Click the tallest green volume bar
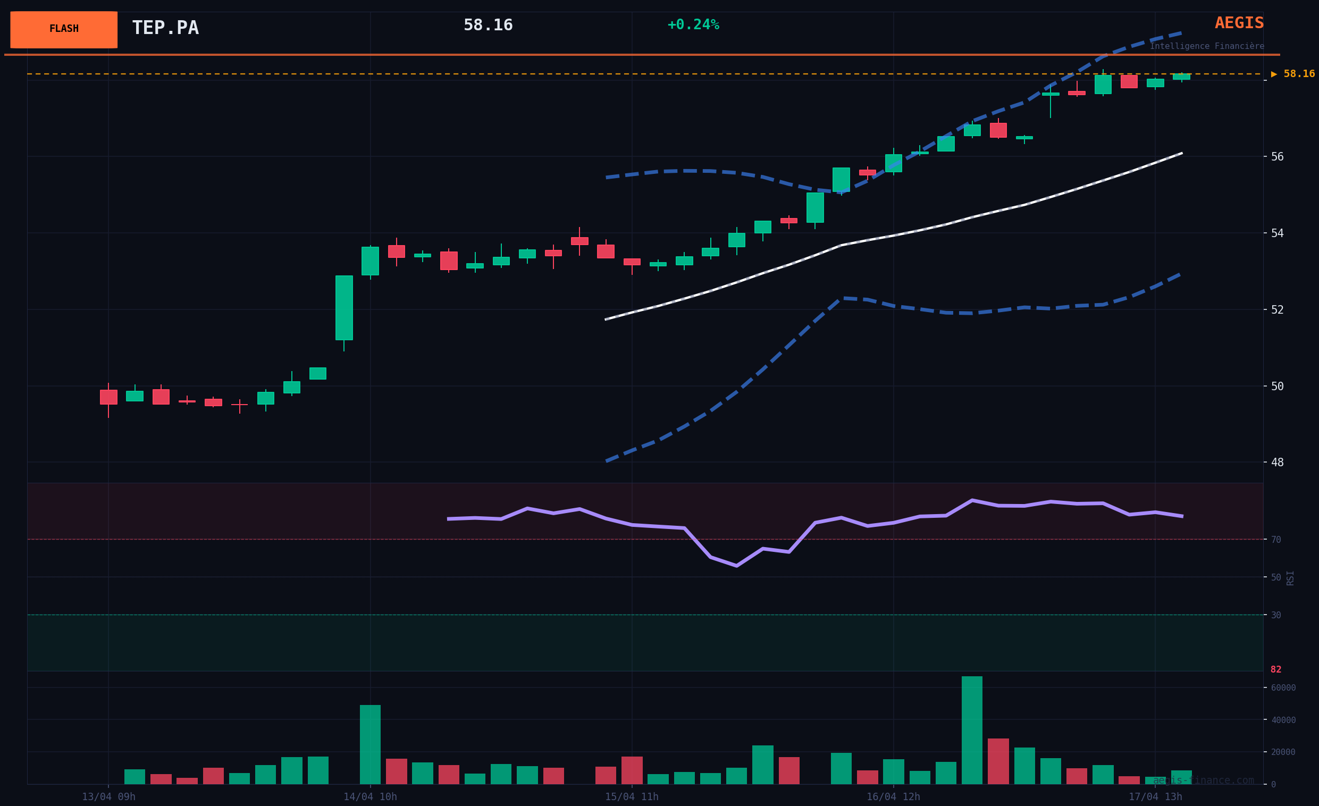 (972, 730)
